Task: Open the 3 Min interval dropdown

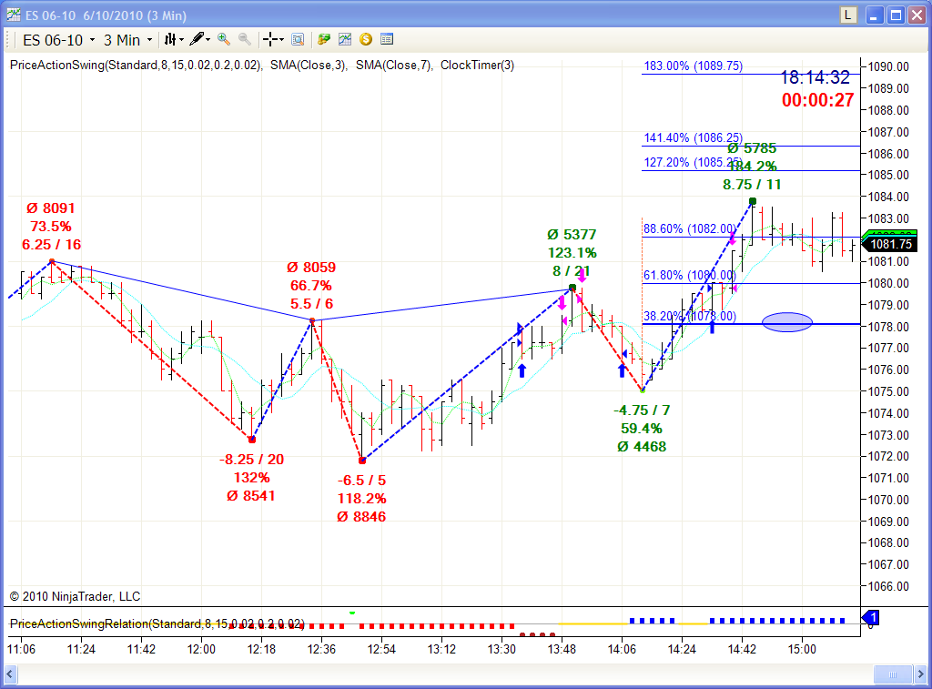Action: point(127,40)
